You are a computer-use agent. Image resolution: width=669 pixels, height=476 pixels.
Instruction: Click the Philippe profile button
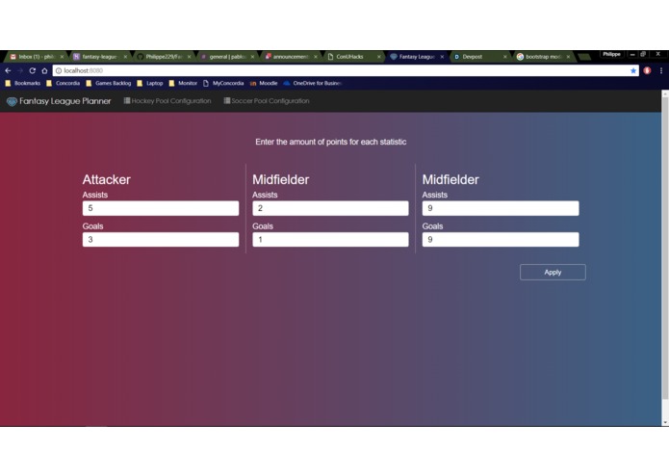coord(611,54)
